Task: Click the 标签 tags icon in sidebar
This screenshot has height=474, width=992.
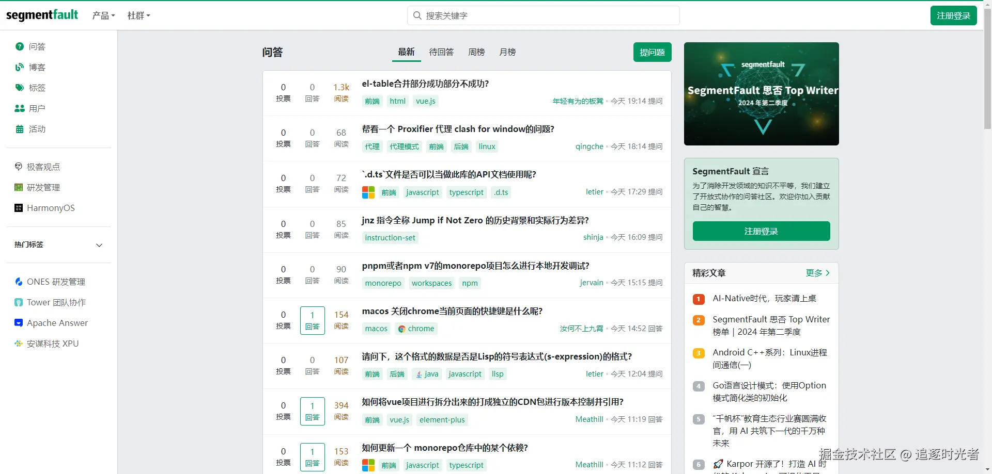Action: tap(20, 88)
